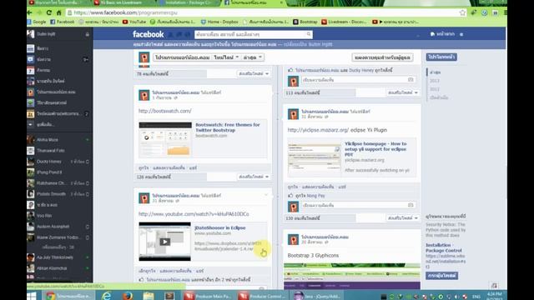Open JDateChooser in Eclipse title link
This screenshot has height=300, width=534.
pyautogui.click(x=220, y=227)
